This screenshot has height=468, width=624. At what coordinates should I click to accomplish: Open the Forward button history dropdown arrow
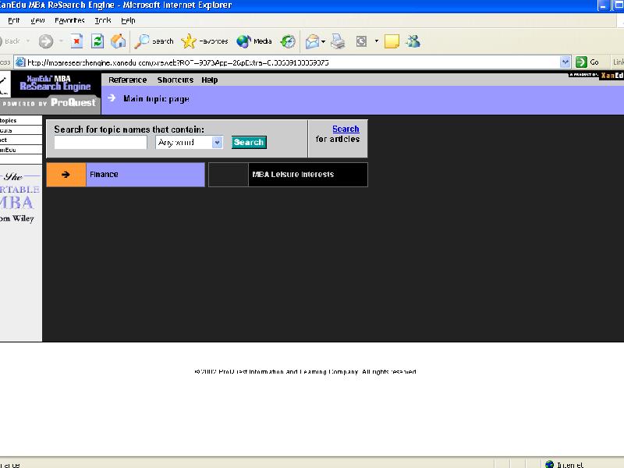point(61,41)
